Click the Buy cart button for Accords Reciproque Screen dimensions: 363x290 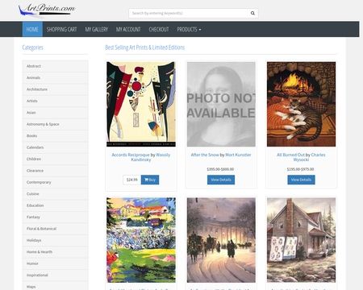pyautogui.click(x=150, y=180)
